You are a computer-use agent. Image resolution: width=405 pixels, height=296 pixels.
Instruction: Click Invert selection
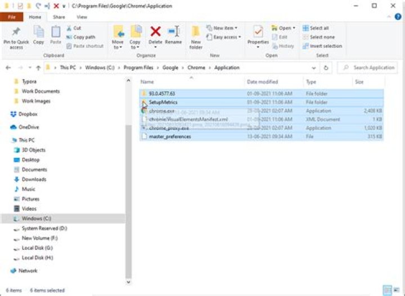322,46
